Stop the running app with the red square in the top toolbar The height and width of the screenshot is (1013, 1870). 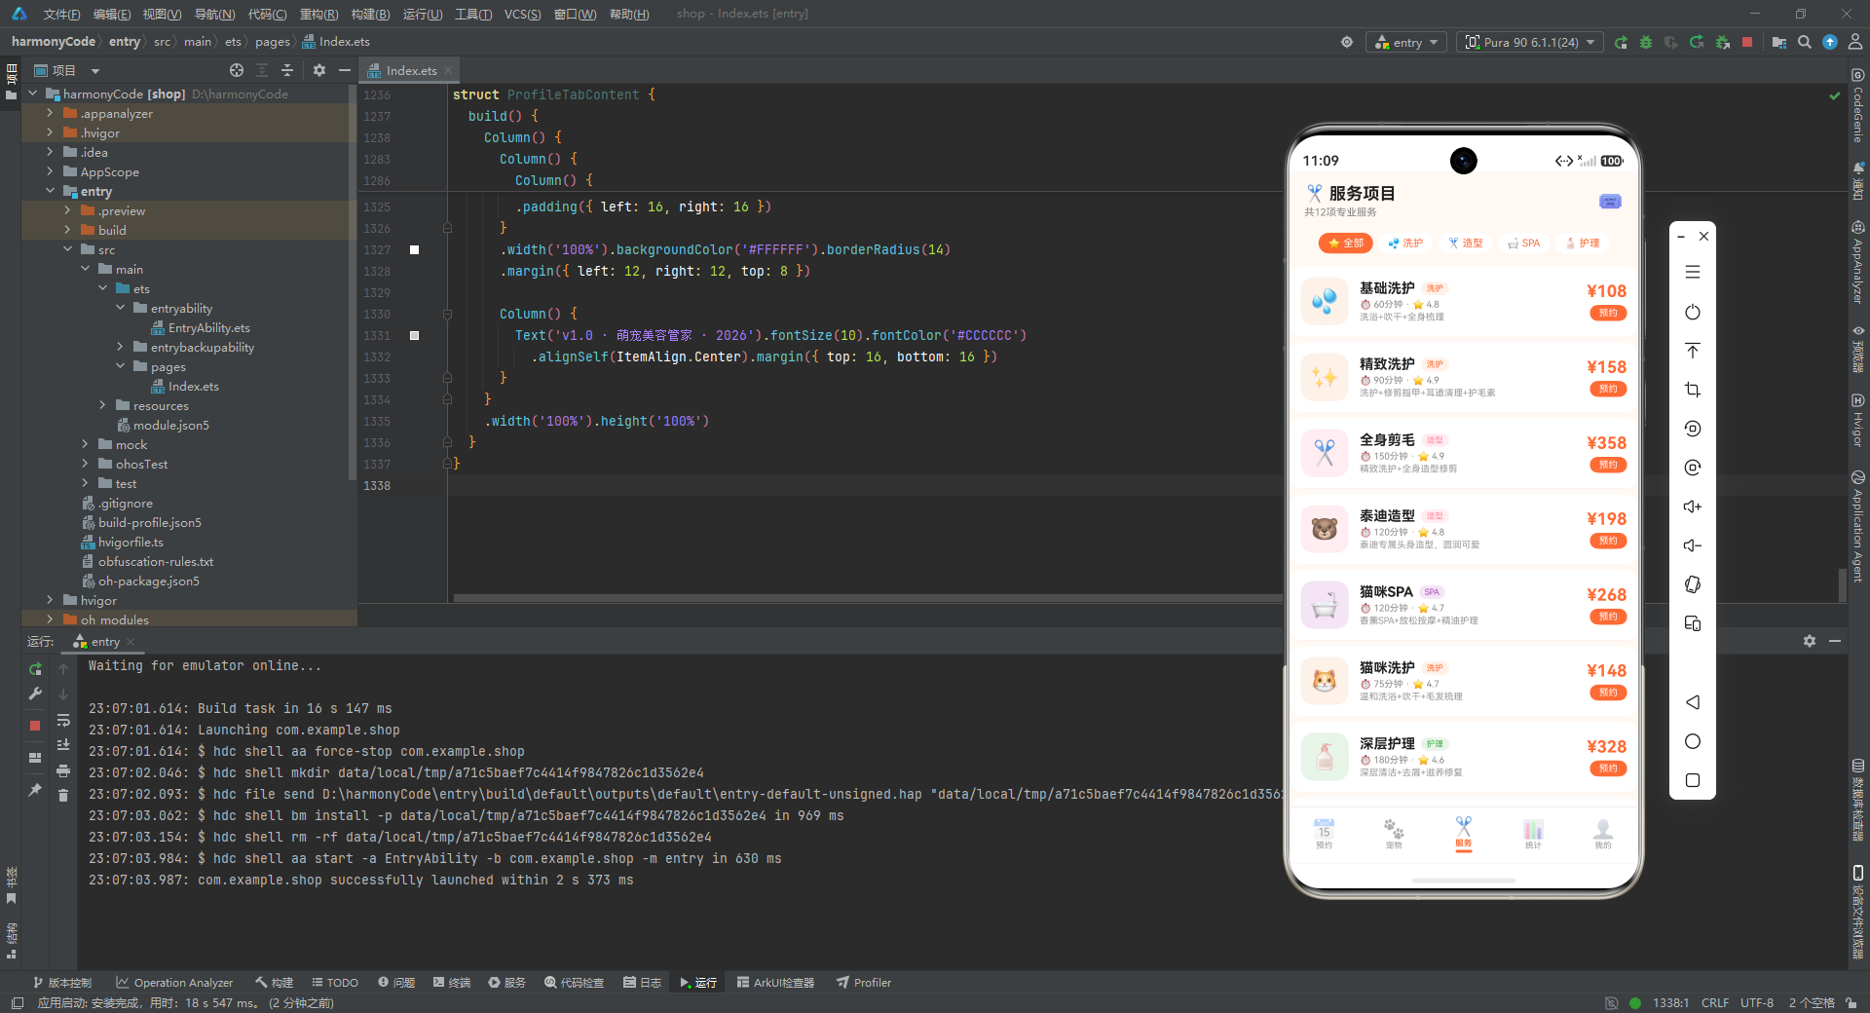1747,42
